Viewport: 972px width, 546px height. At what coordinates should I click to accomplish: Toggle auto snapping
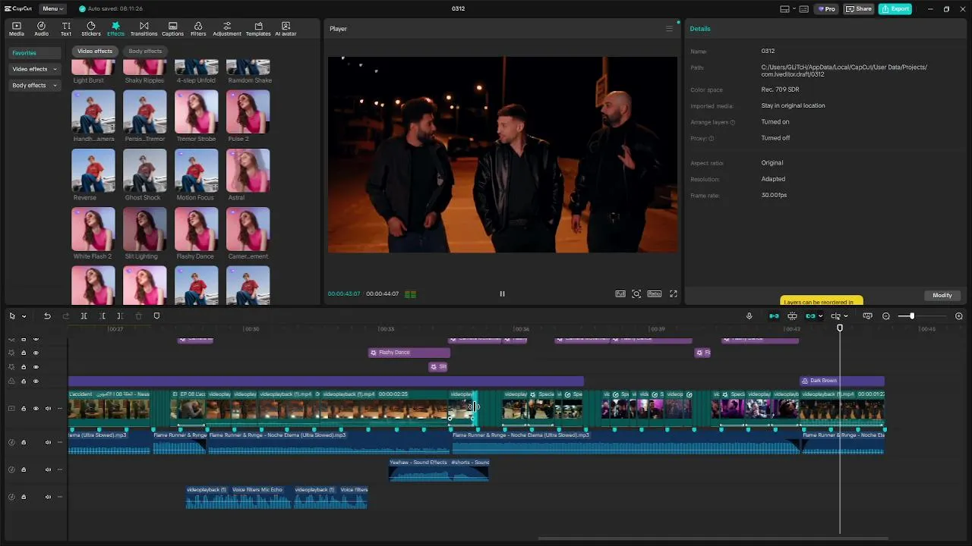tap(792, 316)
